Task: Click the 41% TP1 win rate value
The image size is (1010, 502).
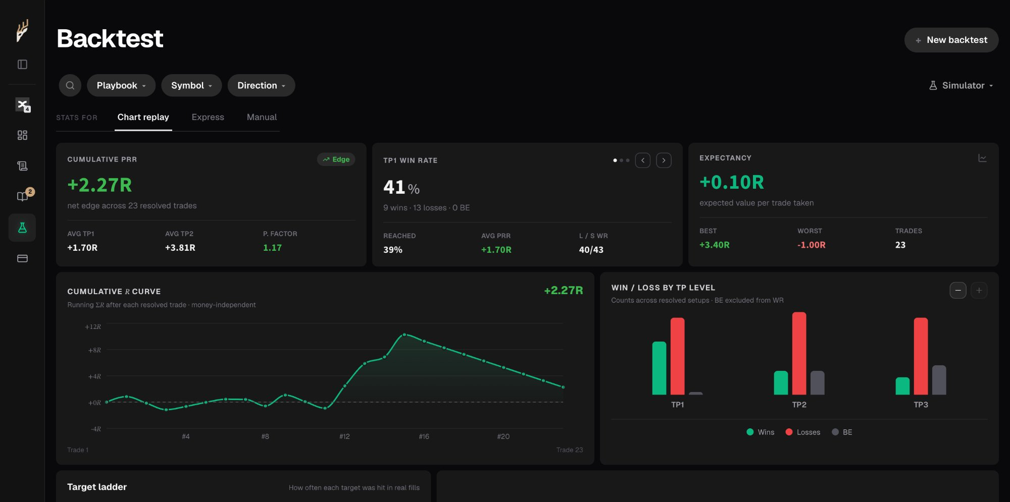Action: [401, 187]
